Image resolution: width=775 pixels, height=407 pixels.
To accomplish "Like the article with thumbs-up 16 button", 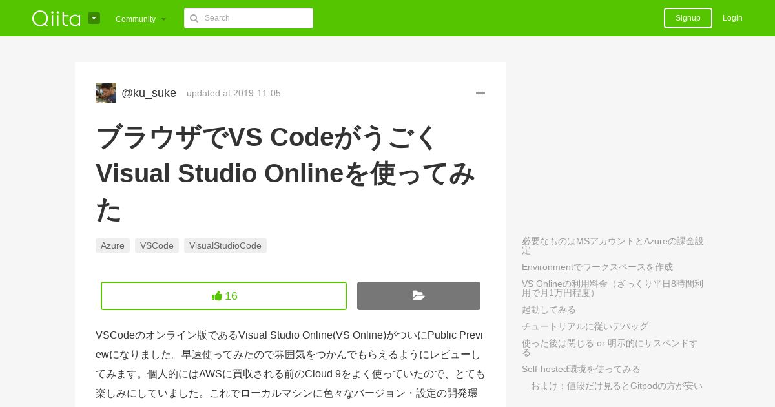I will (223, 296).
